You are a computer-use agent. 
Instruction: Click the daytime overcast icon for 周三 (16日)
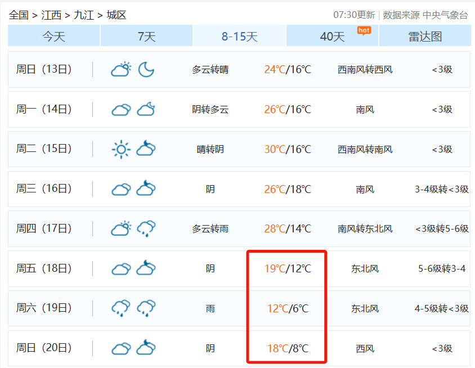point(121,189)
